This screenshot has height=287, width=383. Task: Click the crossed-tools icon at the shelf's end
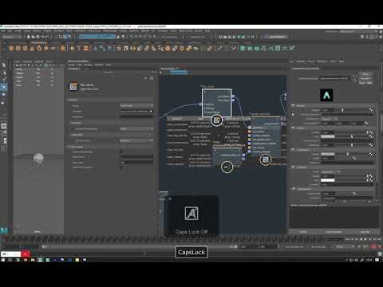point(292,48)
